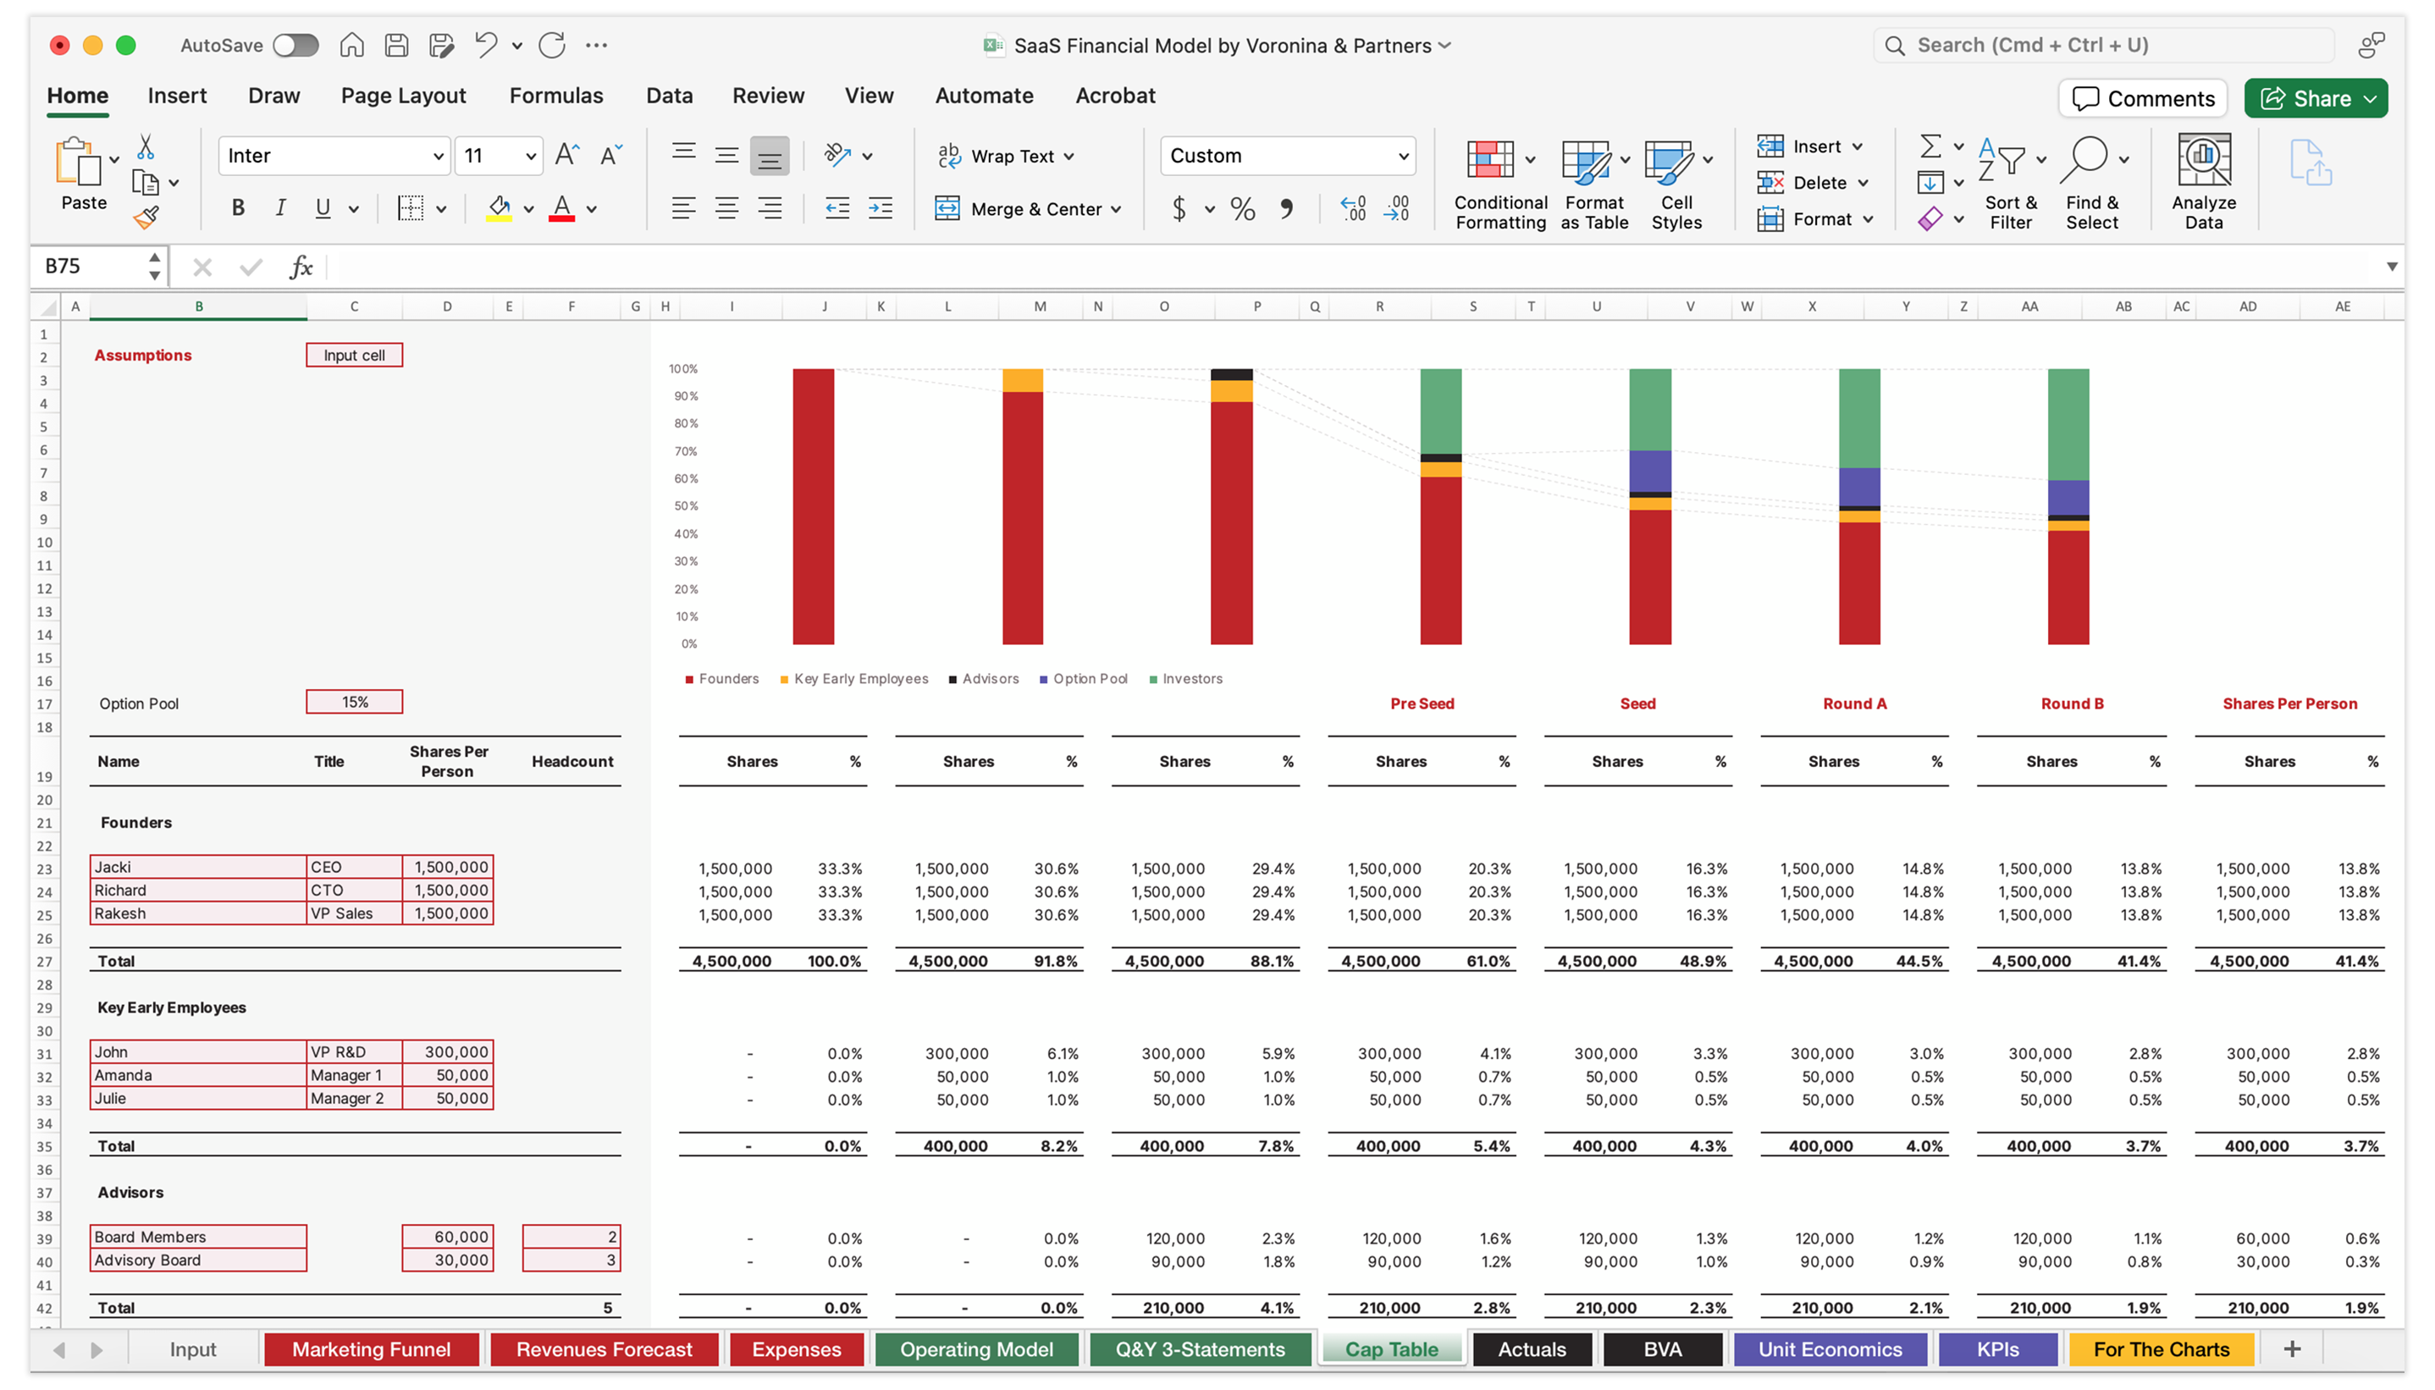Click Increase Decimal icon

click(1354, 208)
